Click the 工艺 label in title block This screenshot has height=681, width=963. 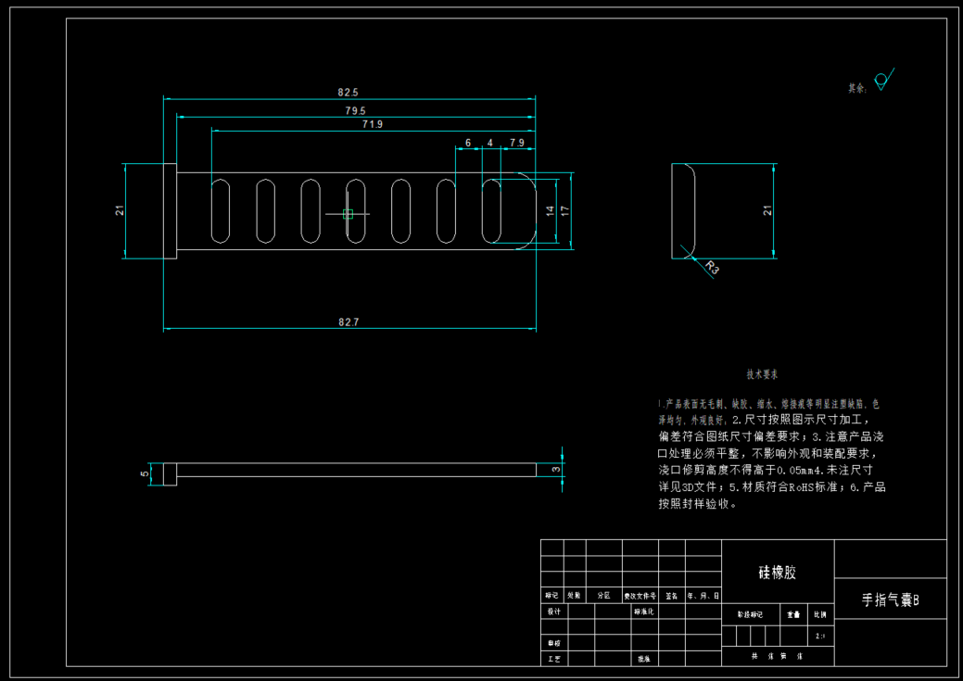pyautogui.click(x=554, y=659)
